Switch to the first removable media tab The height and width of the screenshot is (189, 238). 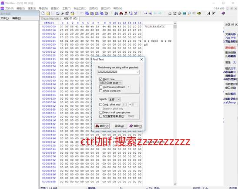pos(51,19)
